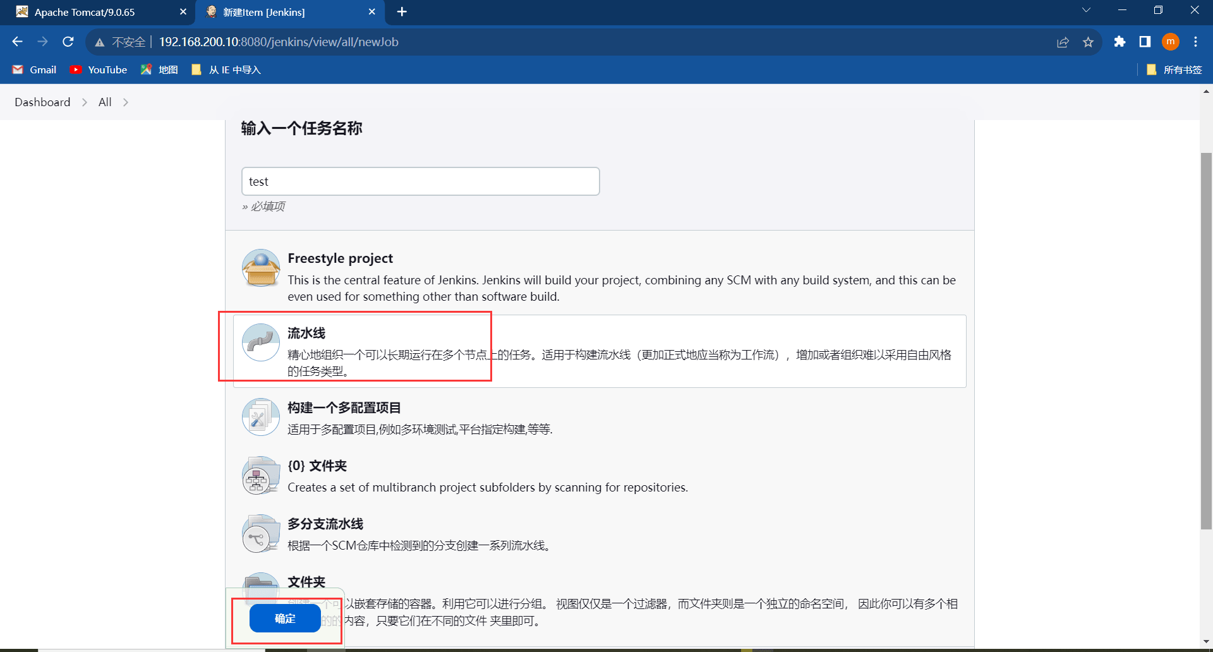
Task: Open the 地图 bookmark
Action: tap(159, 69)
